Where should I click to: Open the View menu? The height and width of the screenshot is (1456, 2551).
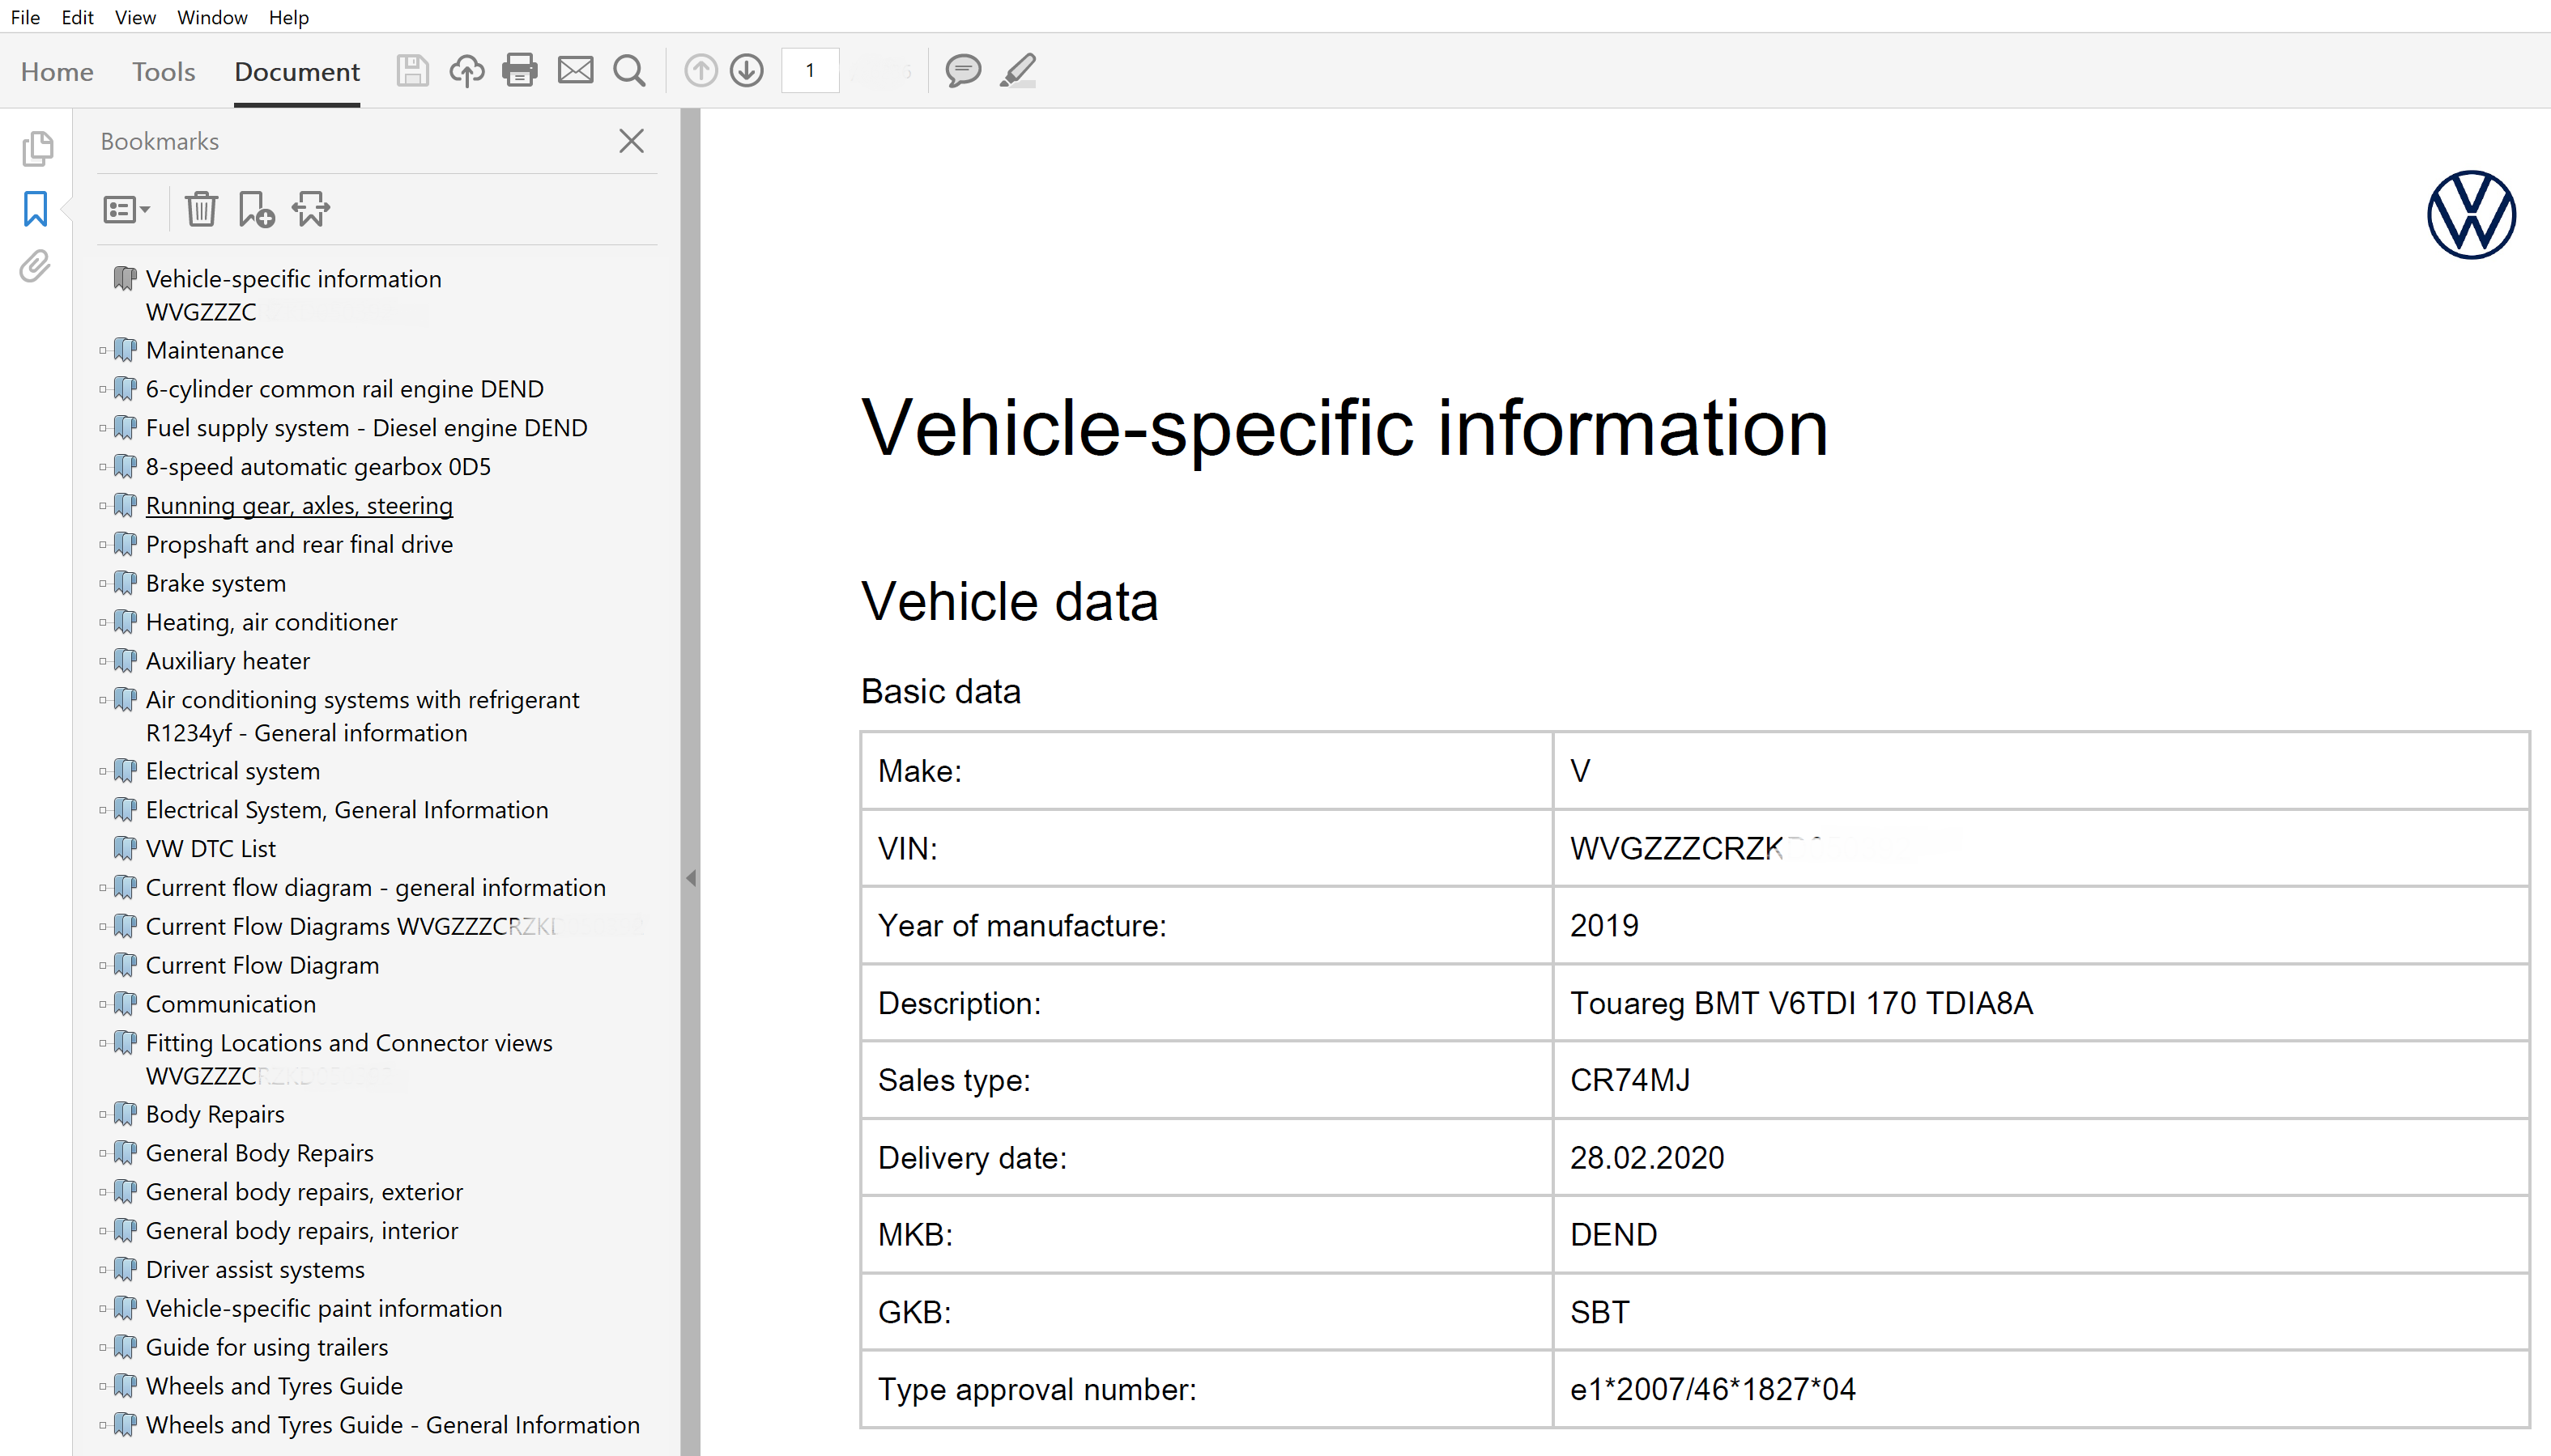pyautogui.click(x=135, y=17)
